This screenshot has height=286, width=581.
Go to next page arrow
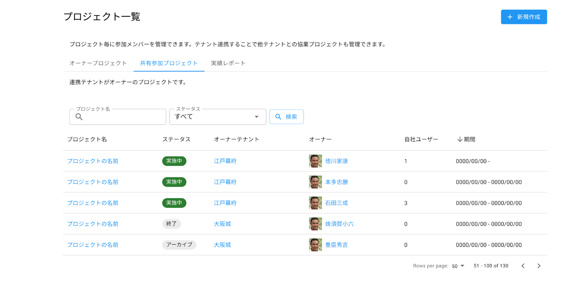coord(539,266)
